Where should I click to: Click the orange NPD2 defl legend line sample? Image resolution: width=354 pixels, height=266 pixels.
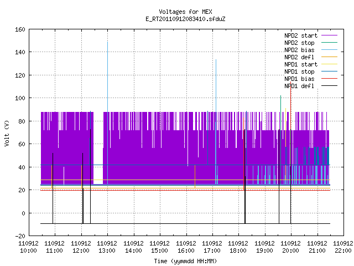pos(329,57)
